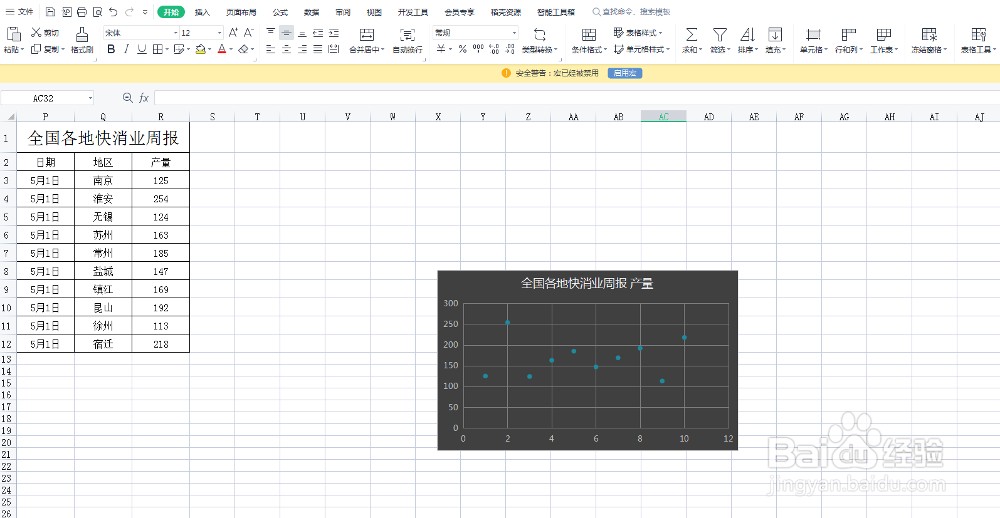This screenshot has width=1000, height=518.
Task: Set vertical middle alignment
Action: tap(287, 33)
